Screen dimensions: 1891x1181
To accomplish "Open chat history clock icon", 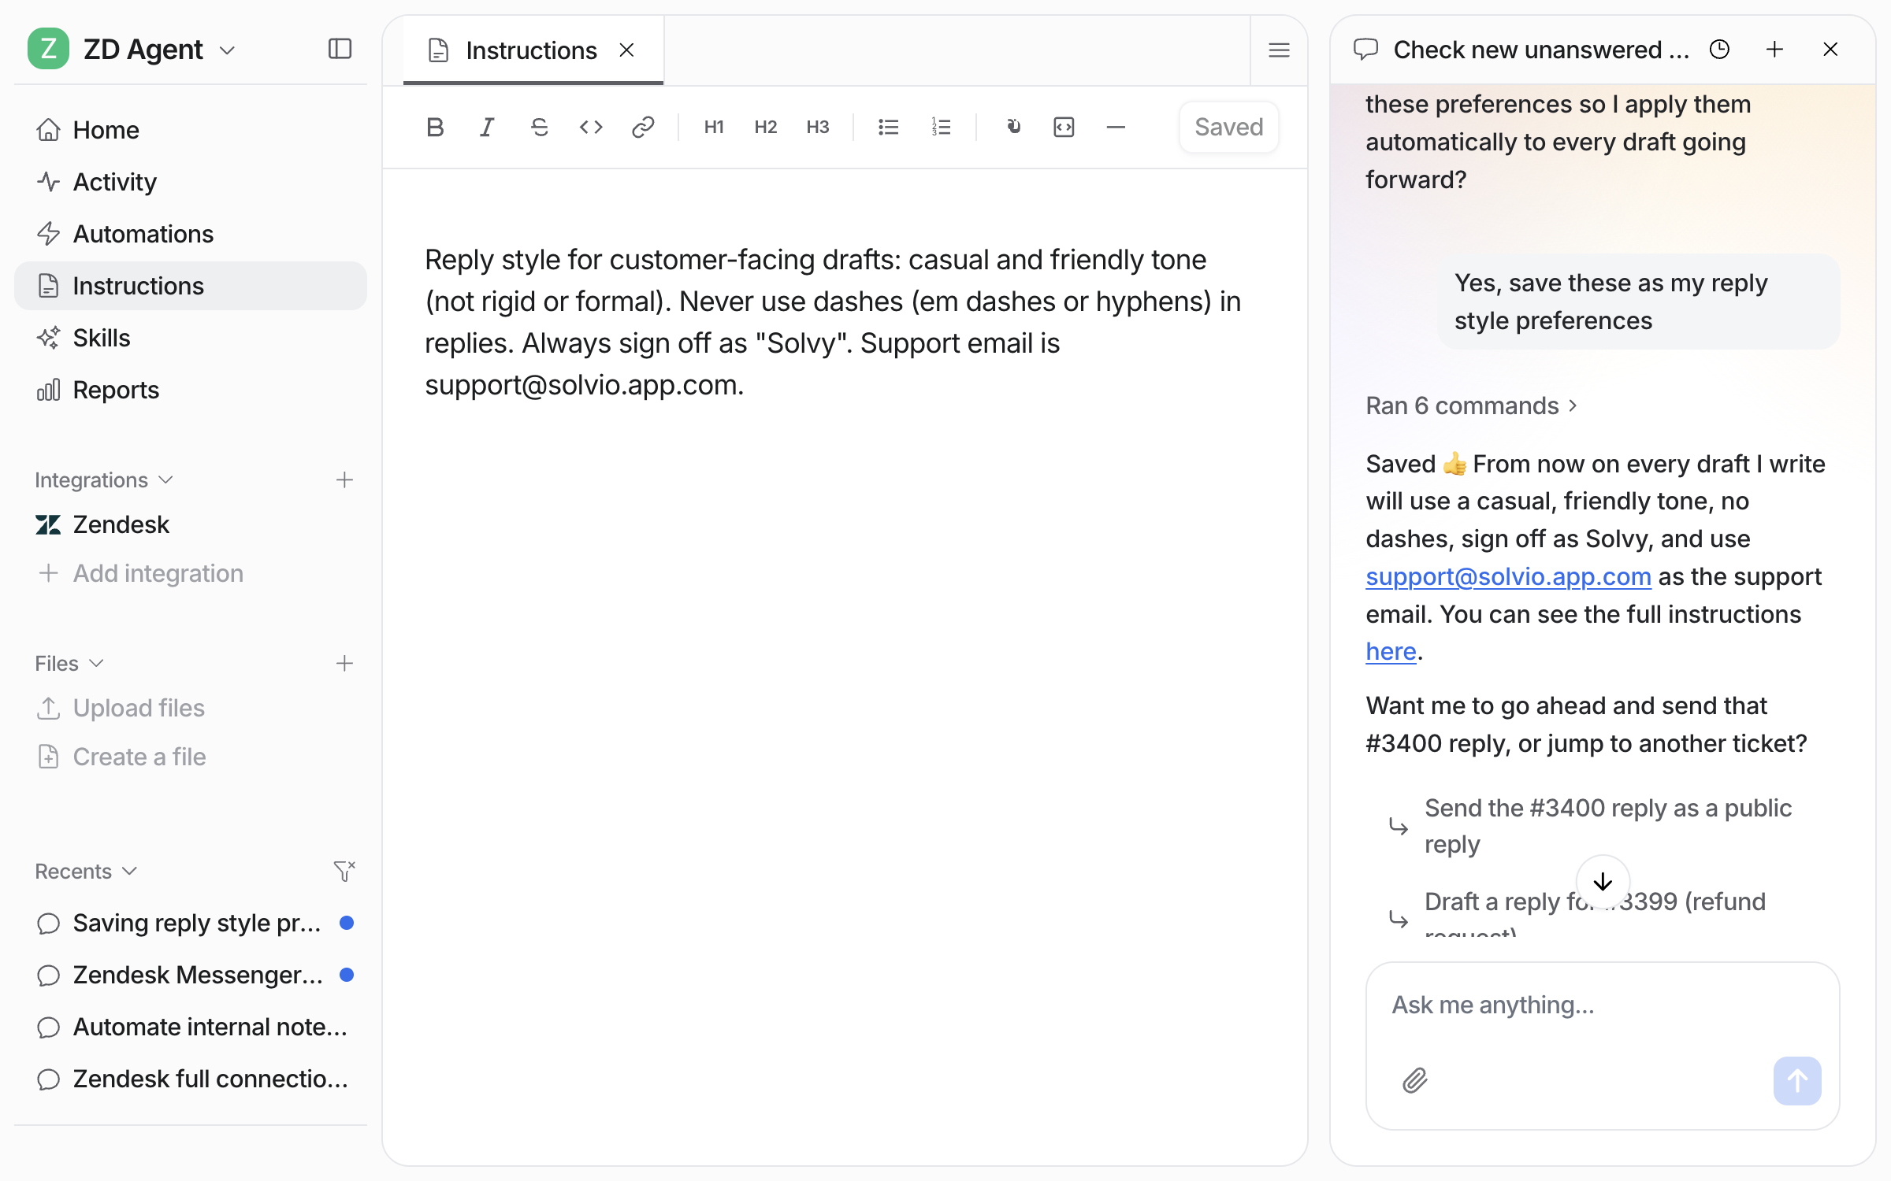I will click(x=1719, y=50).
